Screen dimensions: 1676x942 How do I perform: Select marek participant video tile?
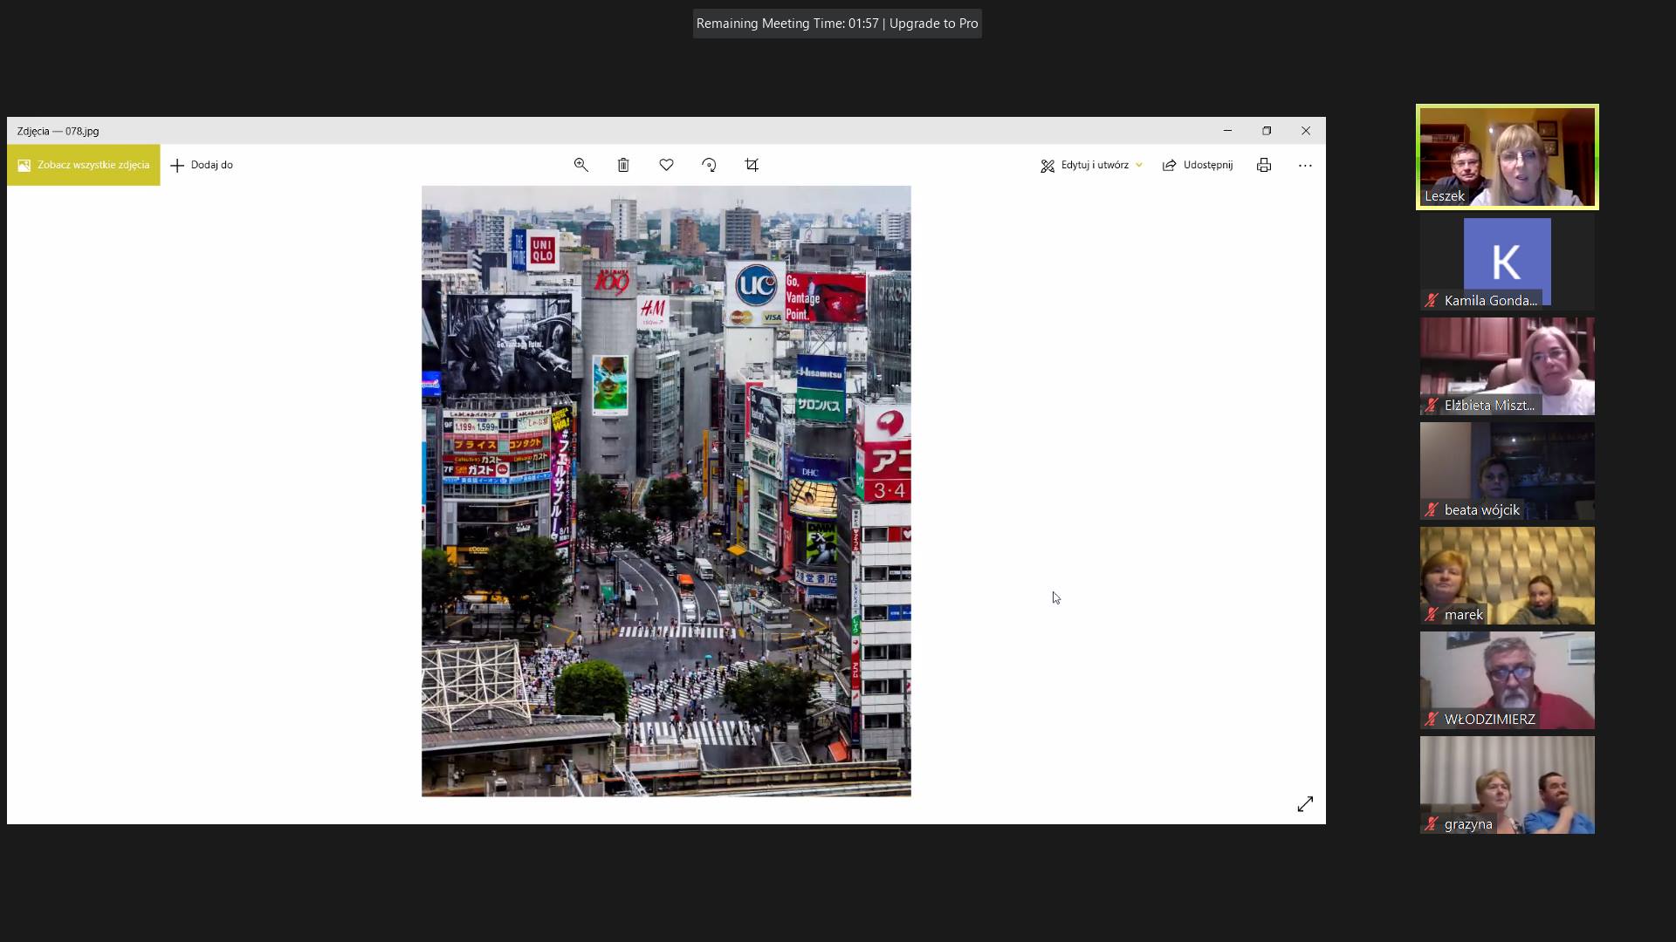pyautogui.click(x=1508, y=576)
